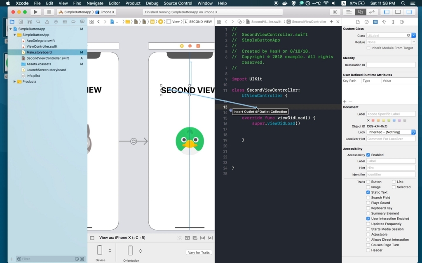Screen dimensions: 422x263
Task: Pick the green document label color
Action: click(389, 120)
